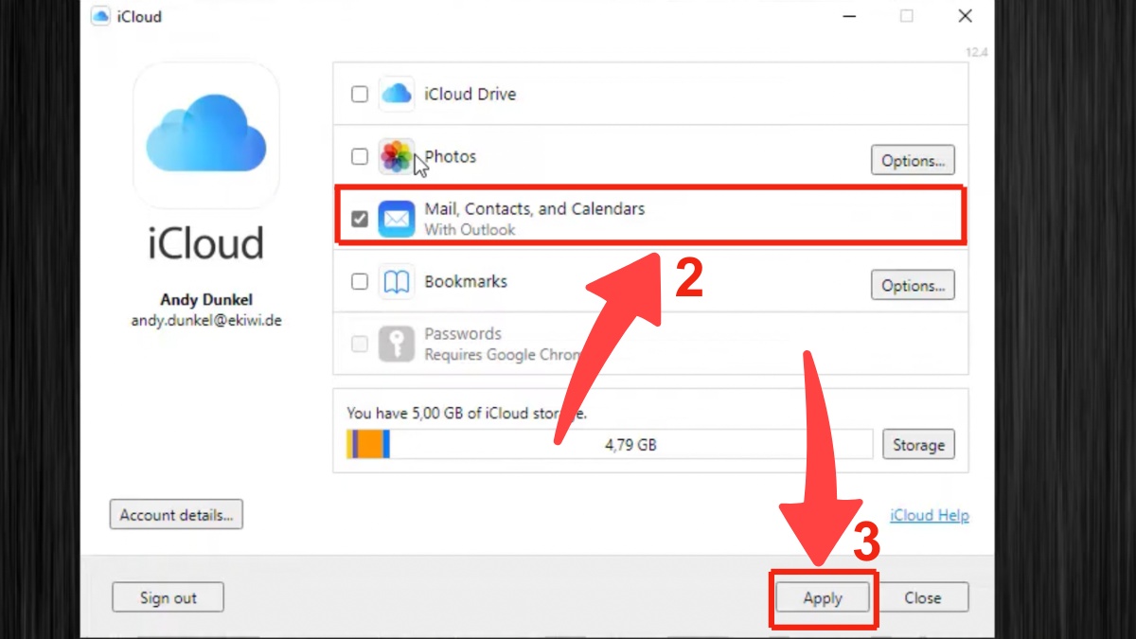This screenshot has width=1136, height=639.
Task: Open Account details
Action: click(176, 515)
